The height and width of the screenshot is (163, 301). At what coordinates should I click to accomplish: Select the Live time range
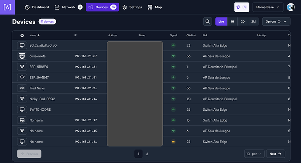point(221,21)
